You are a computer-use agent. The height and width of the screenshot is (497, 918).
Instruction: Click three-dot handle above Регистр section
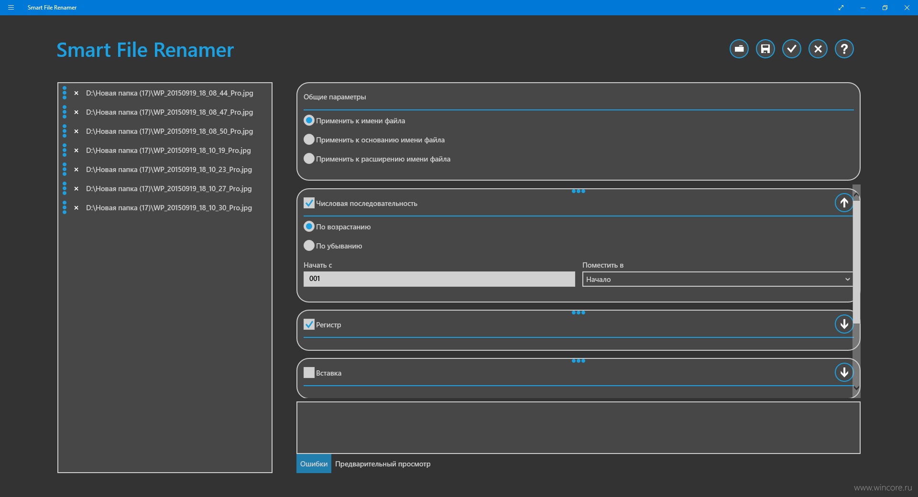[x=579, y=313]
